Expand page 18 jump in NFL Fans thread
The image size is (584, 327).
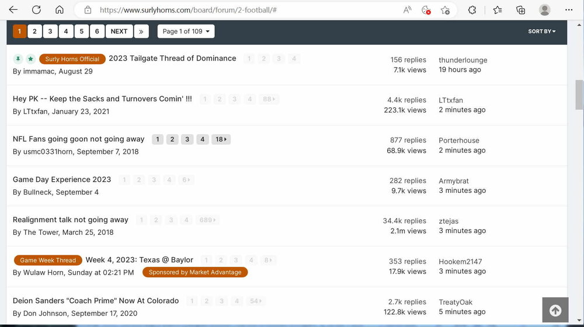click(x=221, y=139)
